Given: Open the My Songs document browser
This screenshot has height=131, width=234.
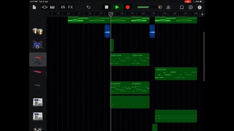Looking at the screenshot, I should coord(34,7).
